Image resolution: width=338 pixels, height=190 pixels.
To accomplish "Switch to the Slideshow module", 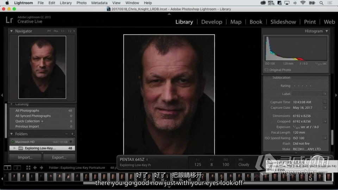I will [283, 22].
